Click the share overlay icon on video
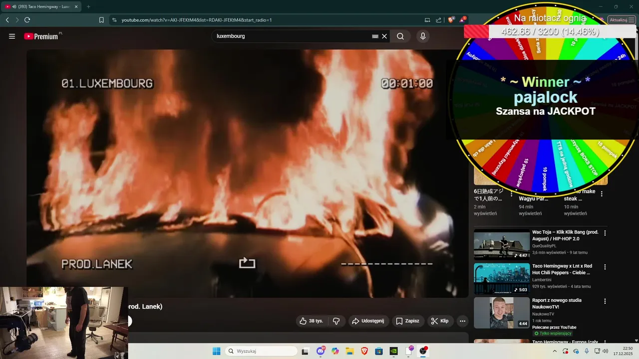 tap(247, 263)
